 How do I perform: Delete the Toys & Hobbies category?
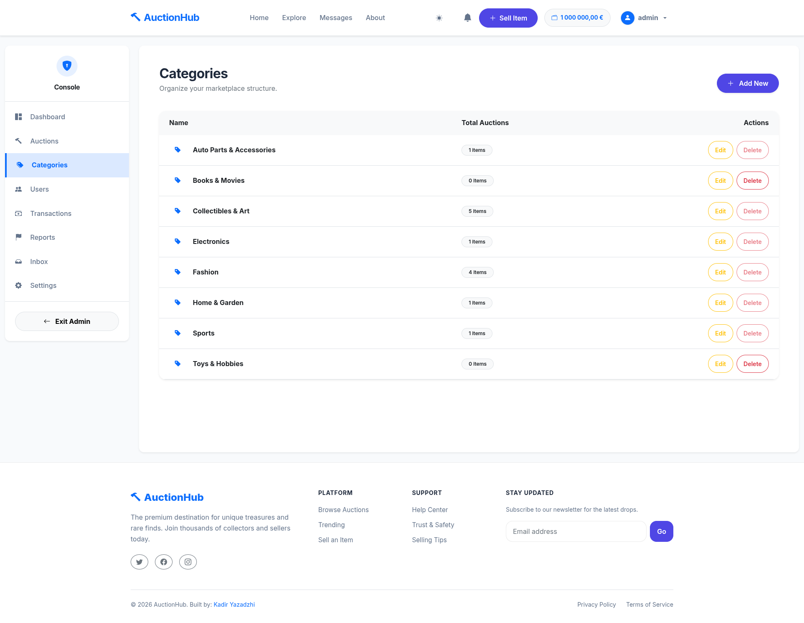click(752, 364)
